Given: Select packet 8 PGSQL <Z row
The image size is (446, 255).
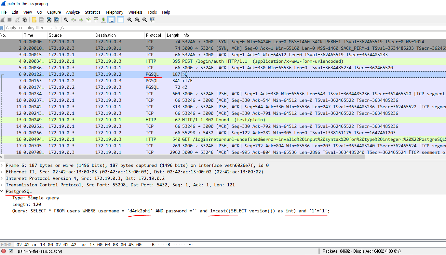Looking at the screenshot, I should pyautogui.click(x=223, y=87).
